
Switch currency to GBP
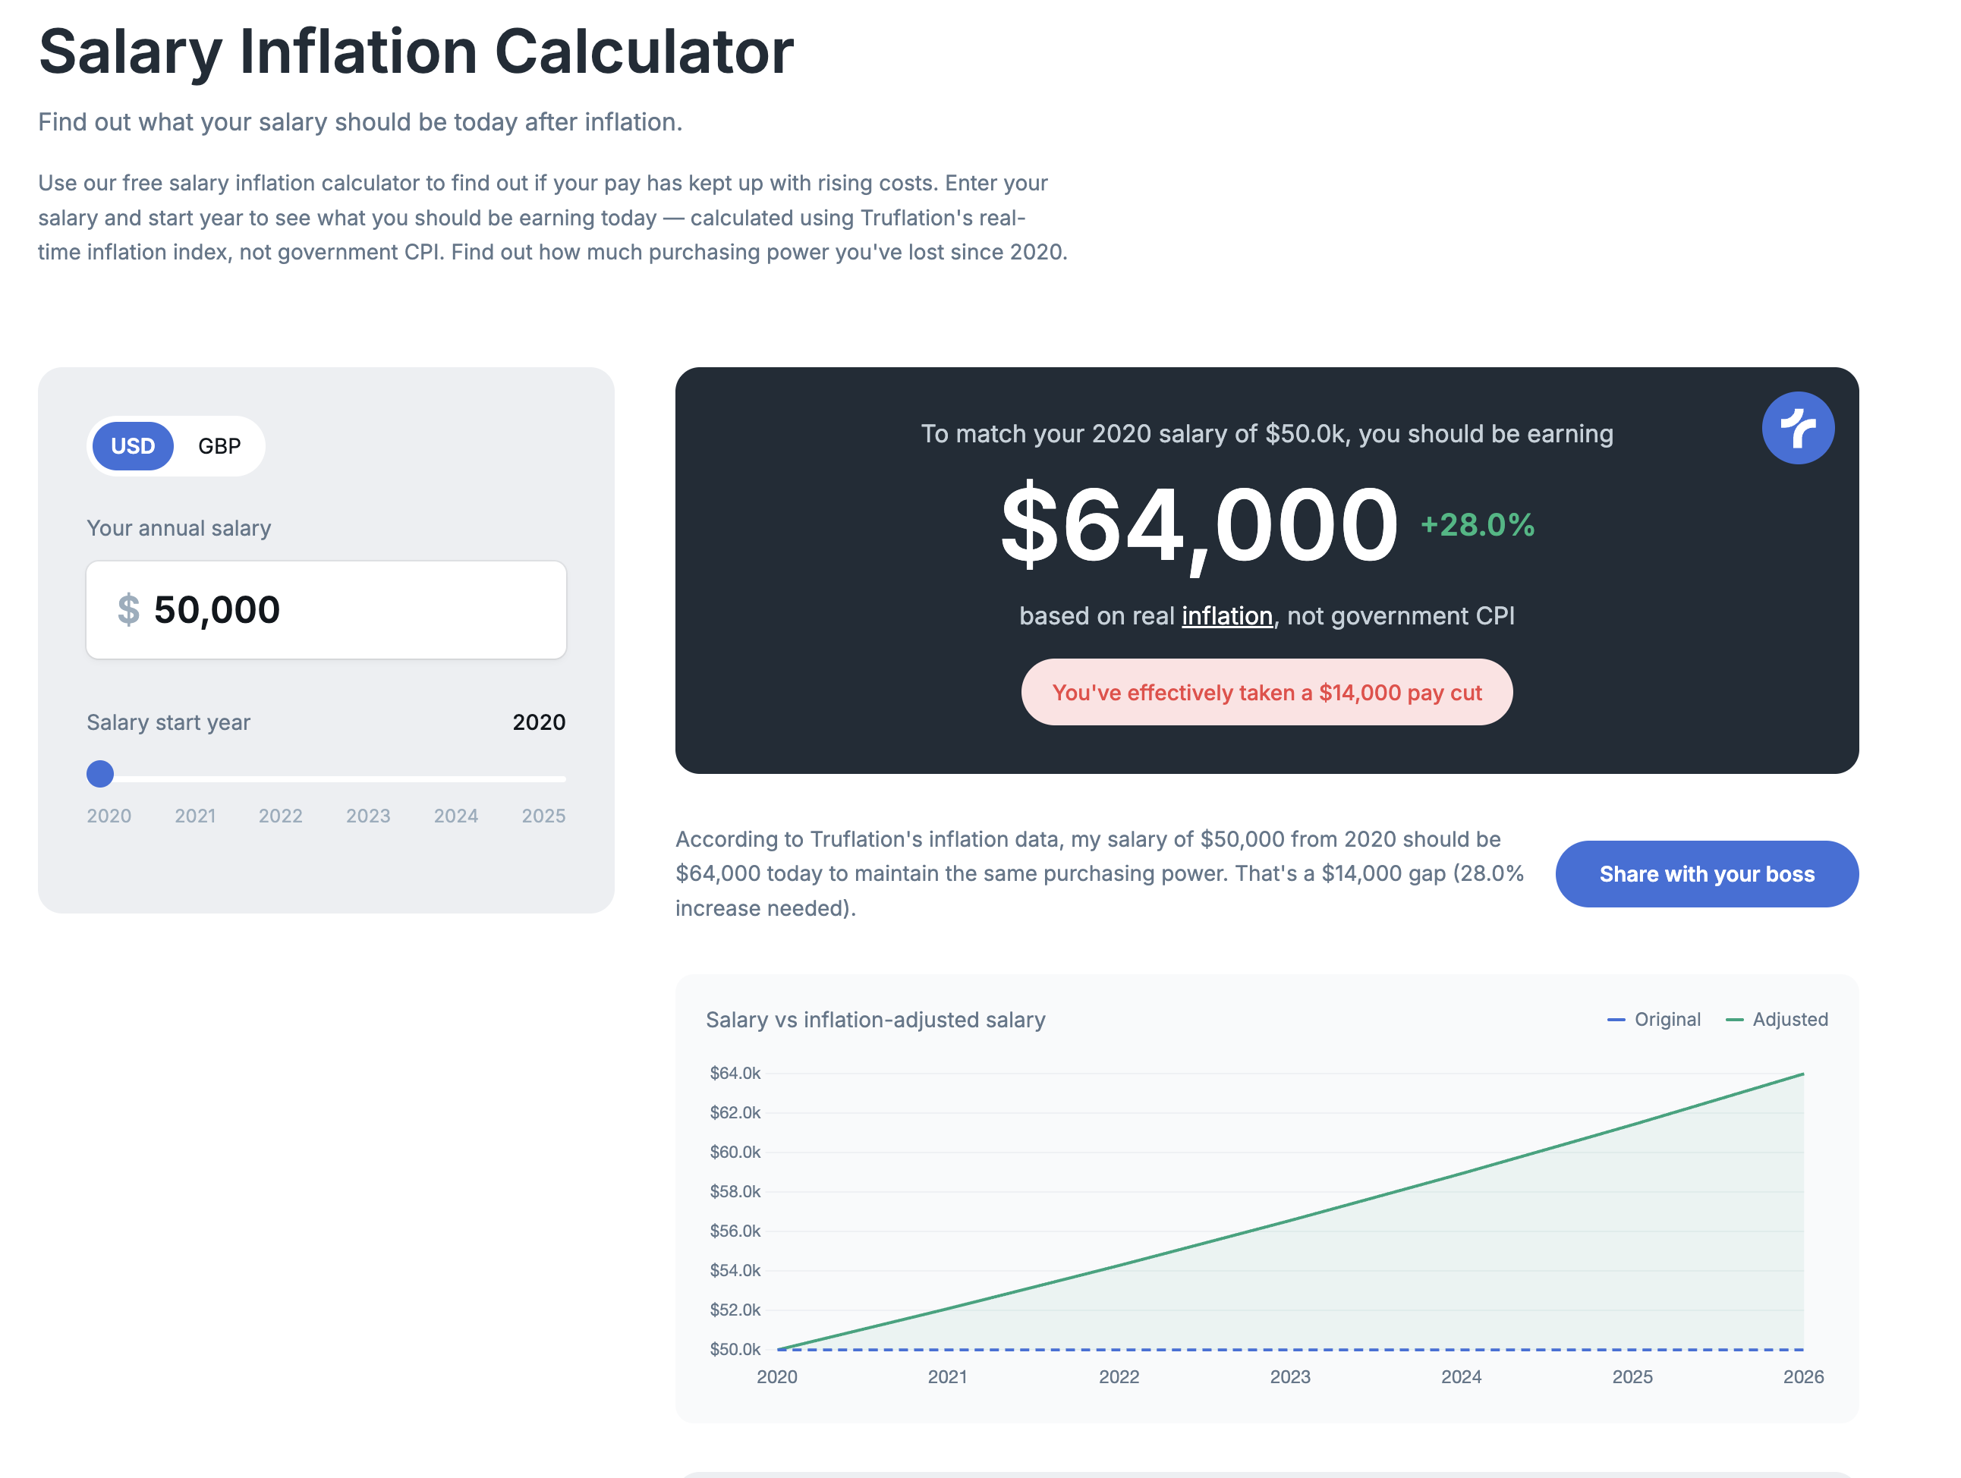[x=219, y=445]
